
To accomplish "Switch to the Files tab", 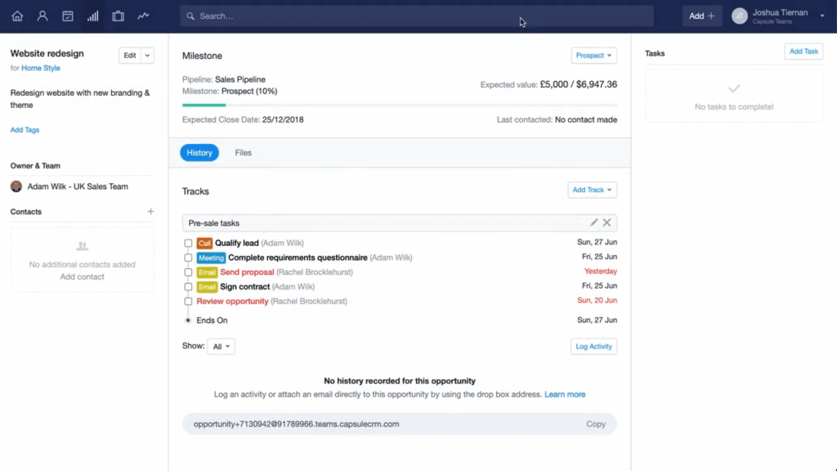I will click(x=243, y=153).
